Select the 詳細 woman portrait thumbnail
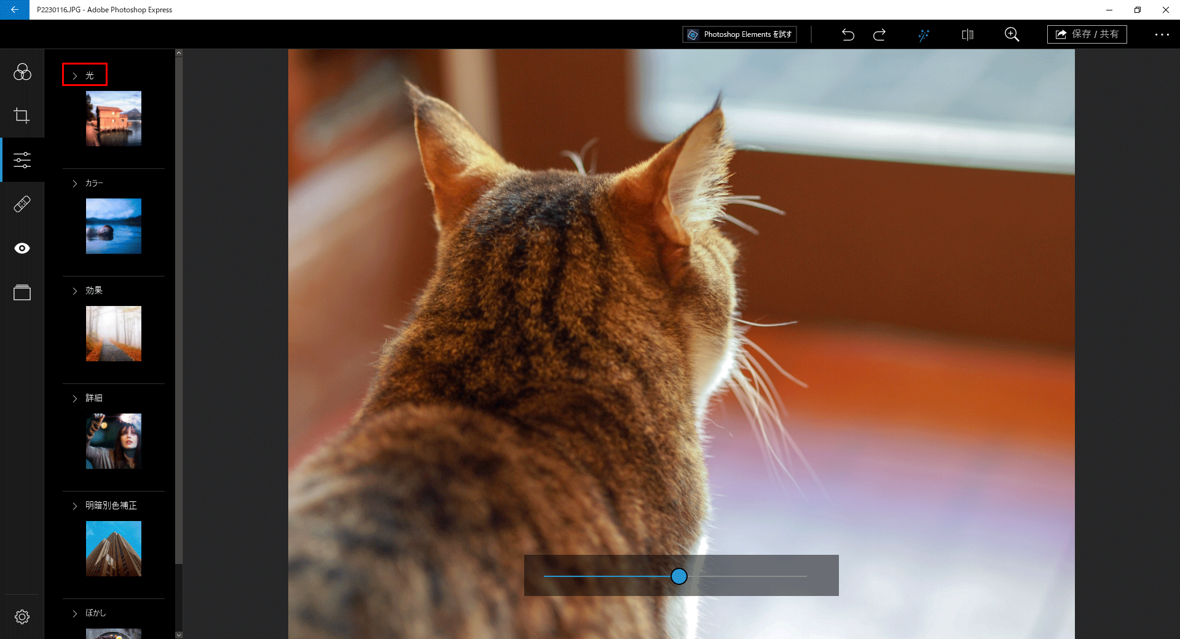The height and width of the screenshot is (639, 1180). click(x=114, y=441)
